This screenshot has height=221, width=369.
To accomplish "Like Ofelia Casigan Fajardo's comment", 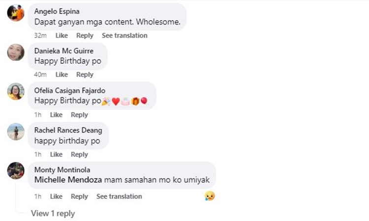I will pyautogui.click(x=56, y=114).
